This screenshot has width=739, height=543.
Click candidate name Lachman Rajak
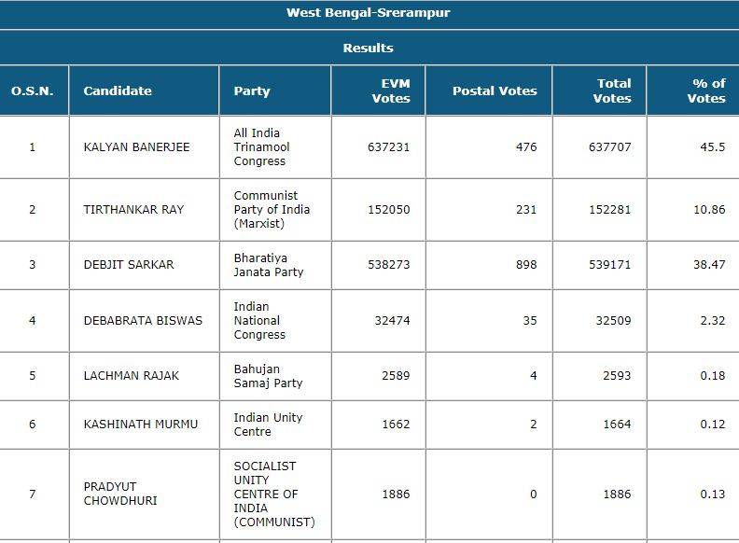tap(132, 376)
